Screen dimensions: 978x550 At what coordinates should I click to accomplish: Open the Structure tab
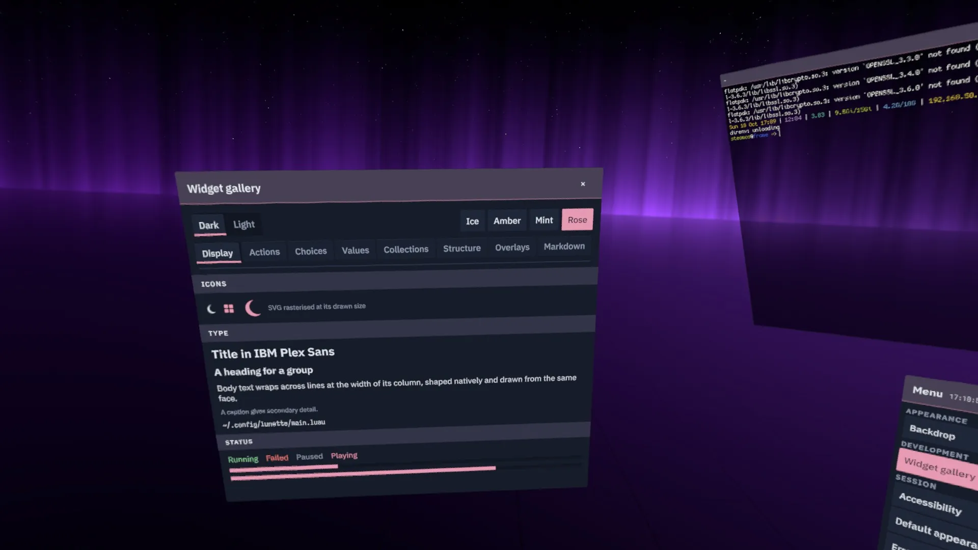coord(461,248)
